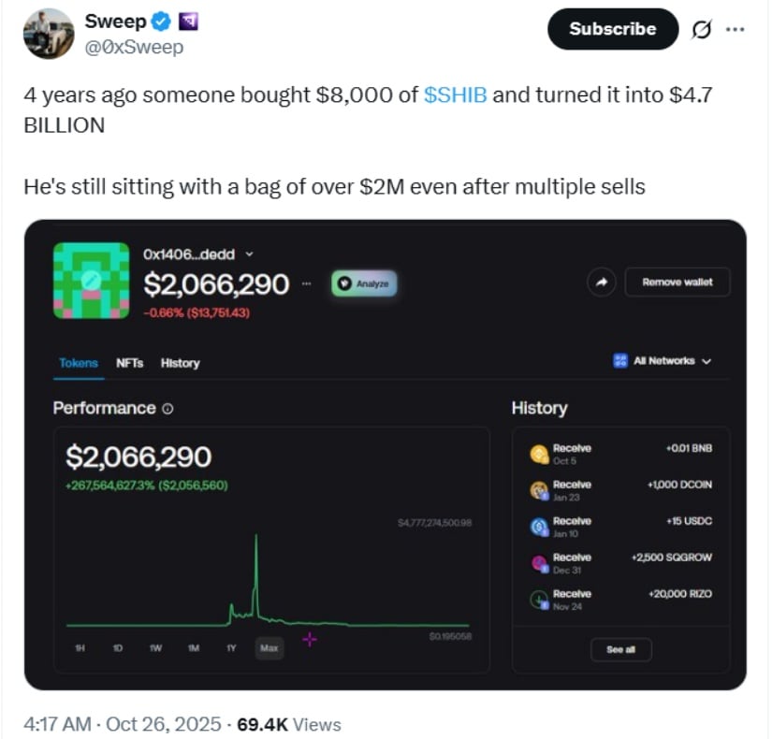Click the share arrow icon in wallet
This screenshot has height=739, width=772.
click(601, 282)
